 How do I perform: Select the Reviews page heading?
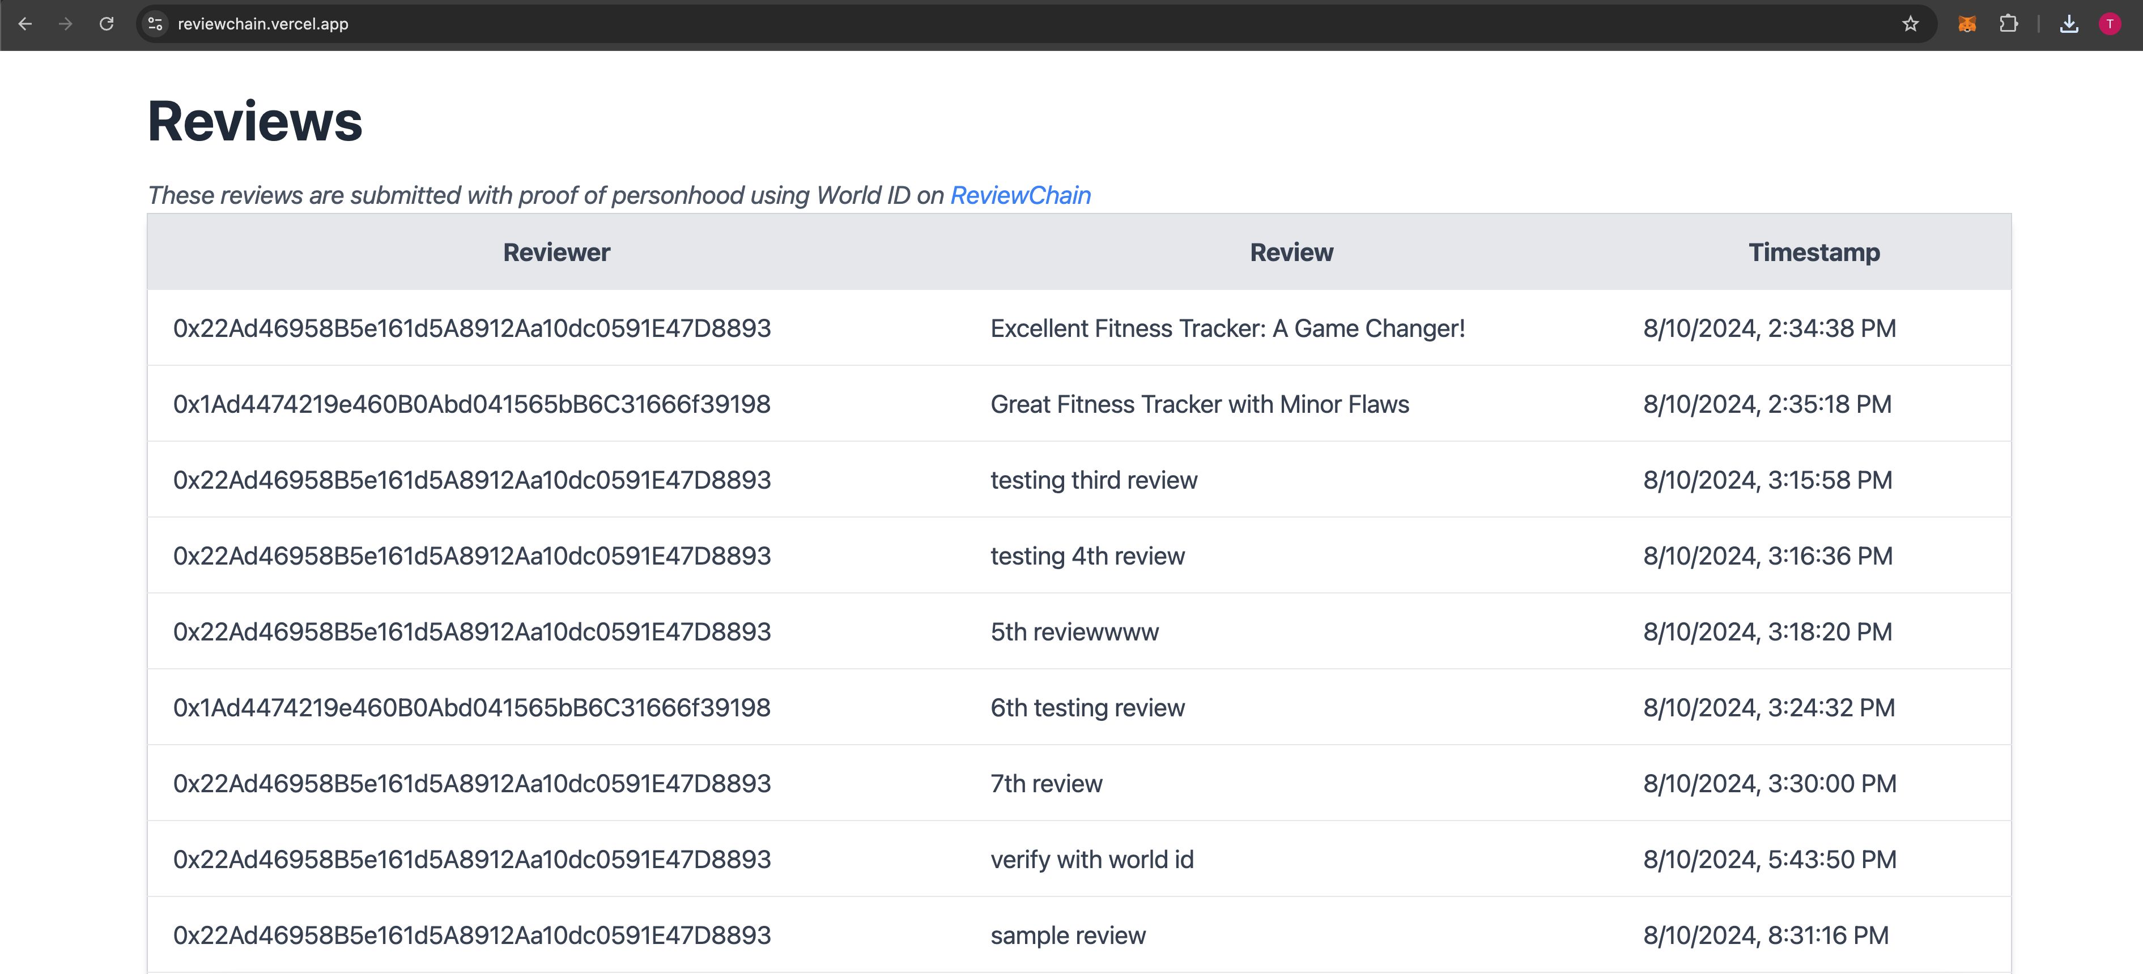pyautogui.click(x=254, y=121)
